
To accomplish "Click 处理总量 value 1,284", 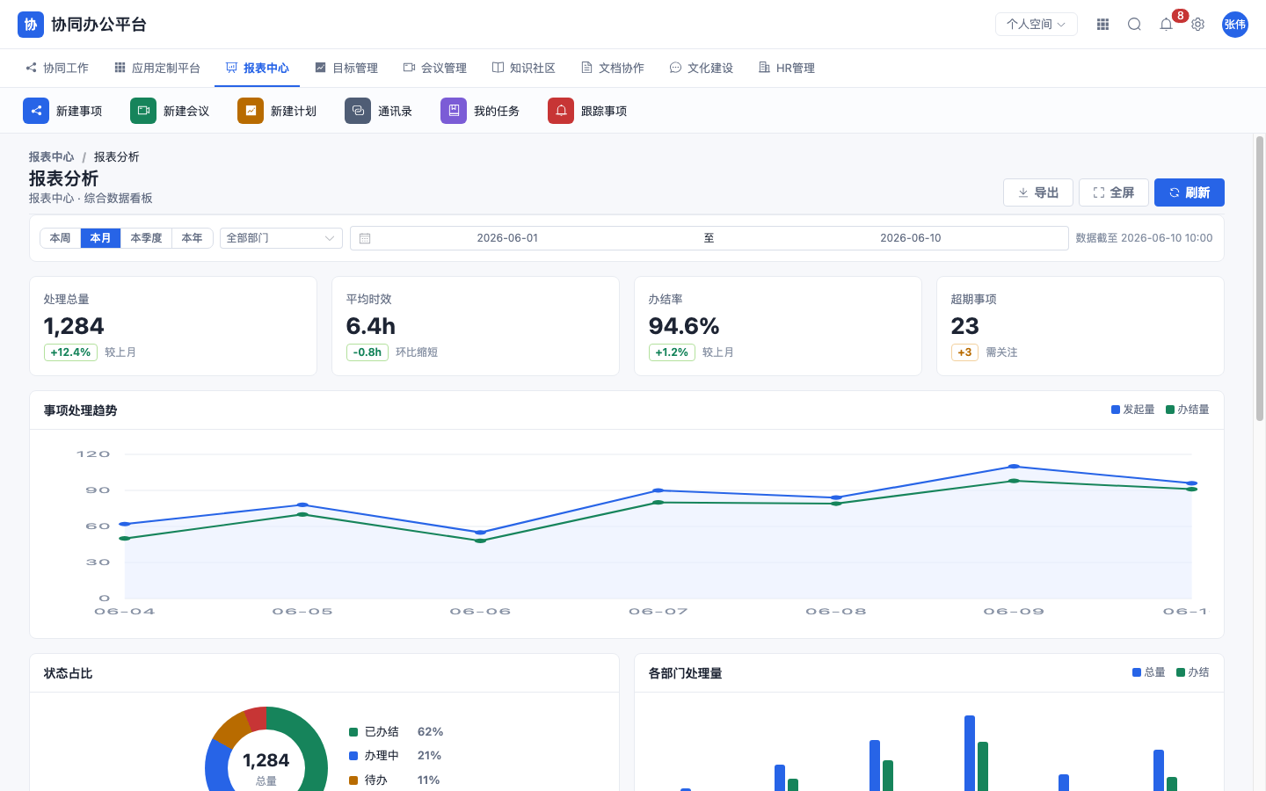I will click(x=74, y=326).
